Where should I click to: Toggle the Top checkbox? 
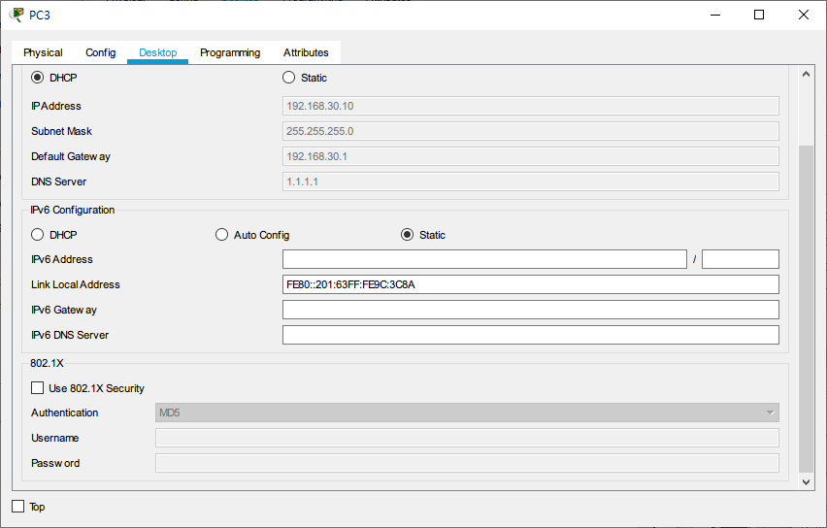click(x=18, y=507)
